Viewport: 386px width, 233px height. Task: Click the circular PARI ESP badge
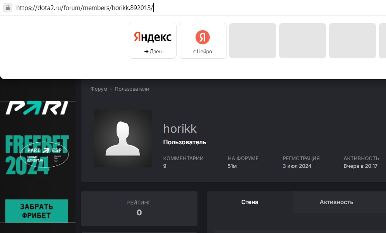[44, 154]
